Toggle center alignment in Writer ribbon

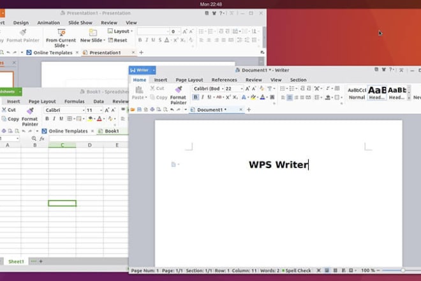click(290, 97)
